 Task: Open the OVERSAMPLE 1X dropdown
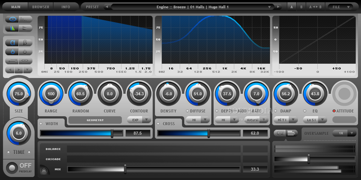[x=344, y=133]
